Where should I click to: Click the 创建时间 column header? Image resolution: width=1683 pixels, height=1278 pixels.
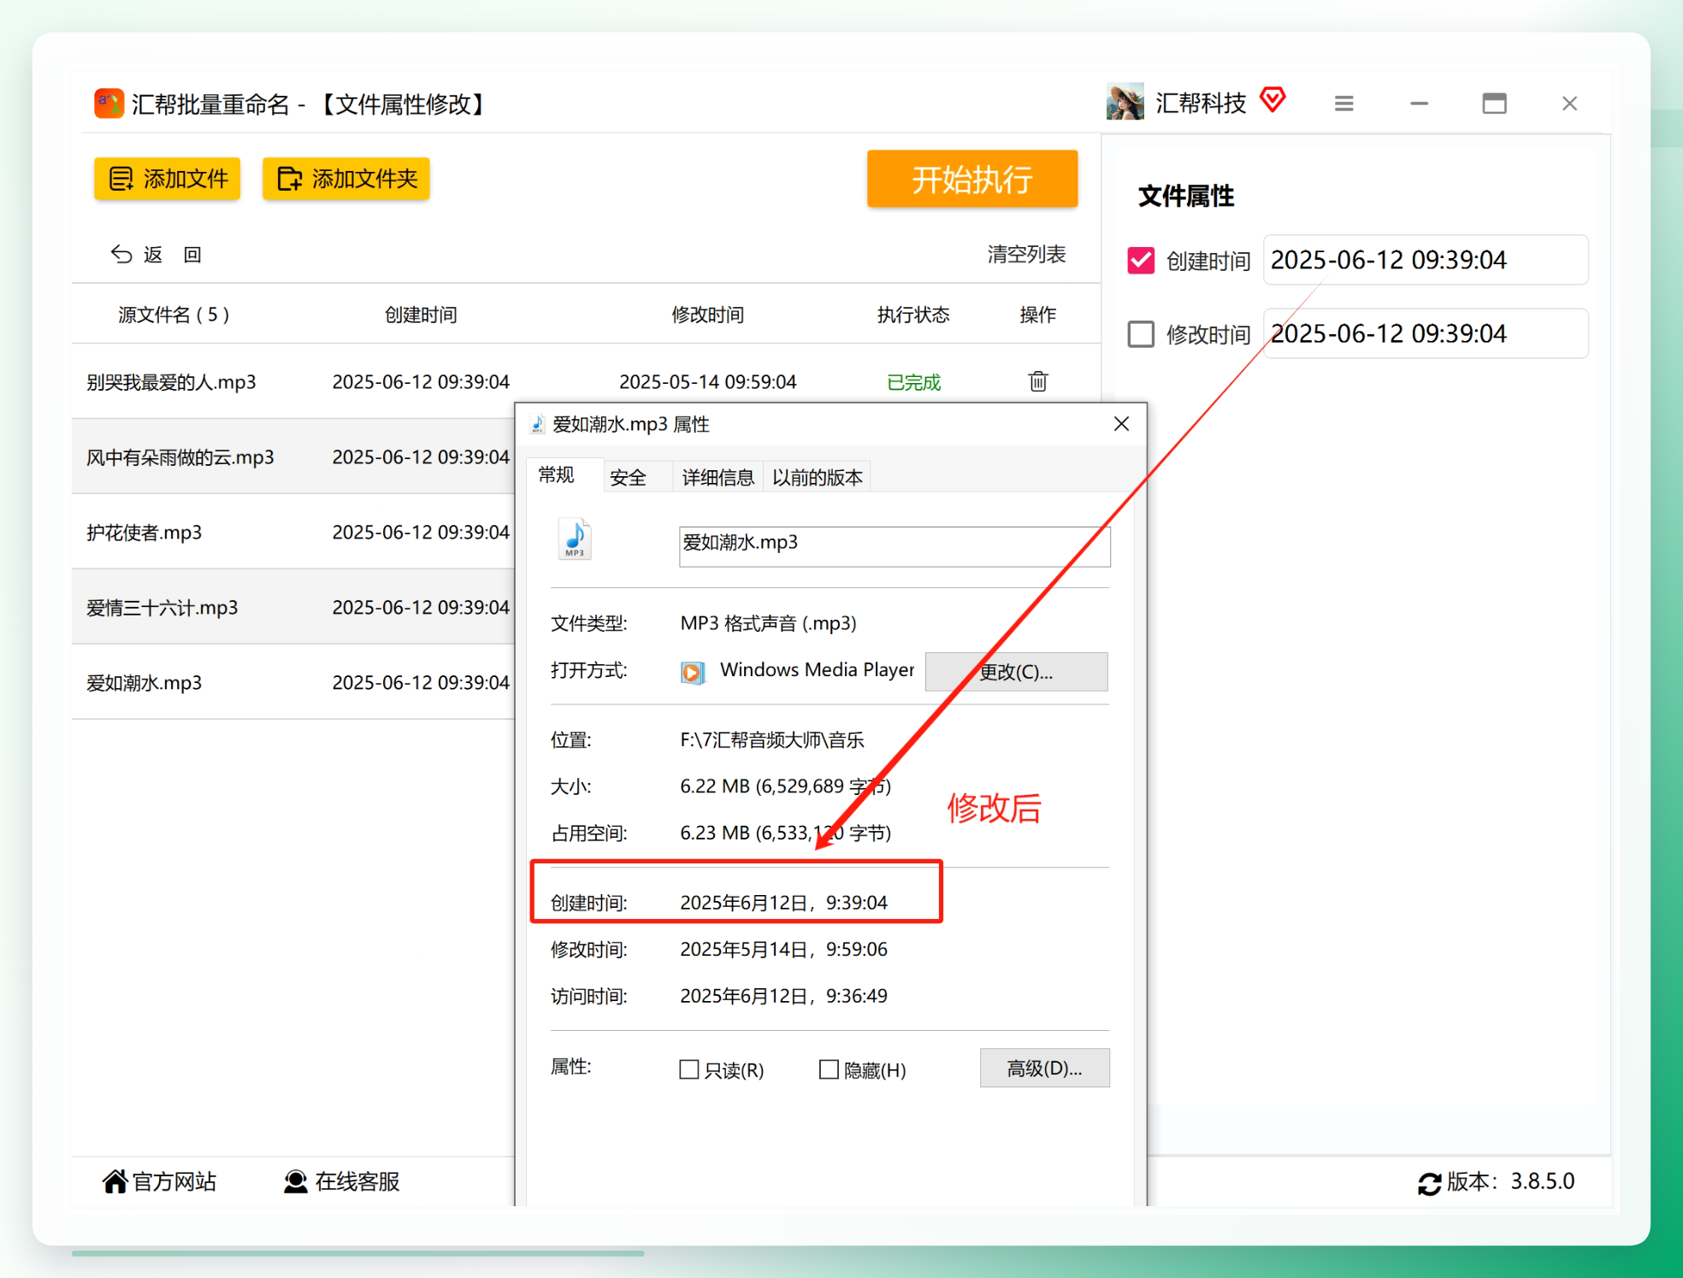click(x=421, y=315)
